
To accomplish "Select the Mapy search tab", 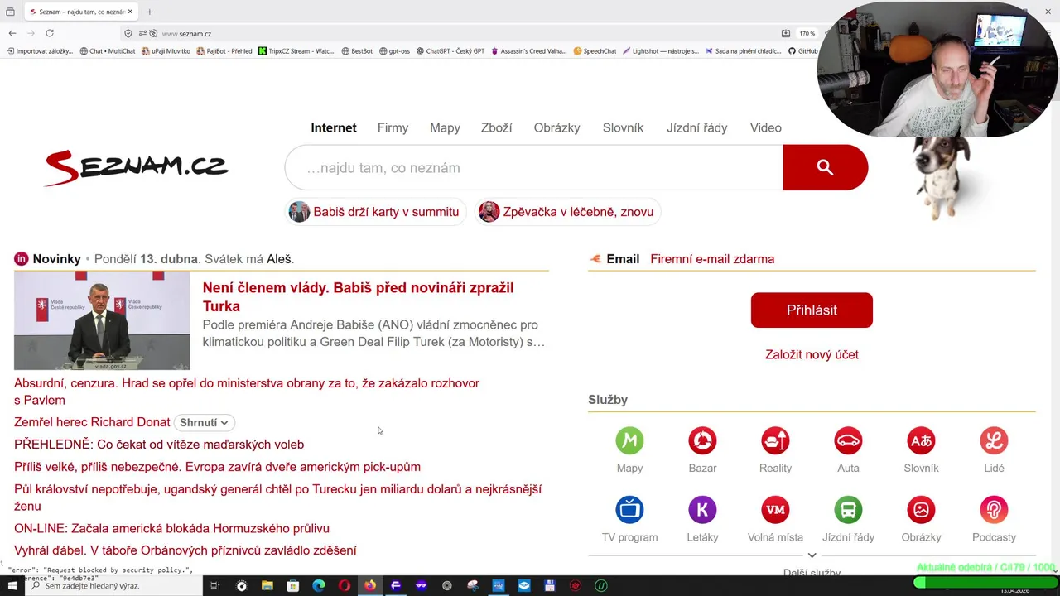I will (x=445, y=127).
